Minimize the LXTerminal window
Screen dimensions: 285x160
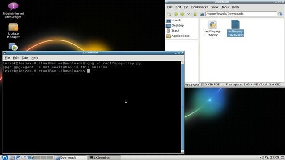tap(175, 53)
